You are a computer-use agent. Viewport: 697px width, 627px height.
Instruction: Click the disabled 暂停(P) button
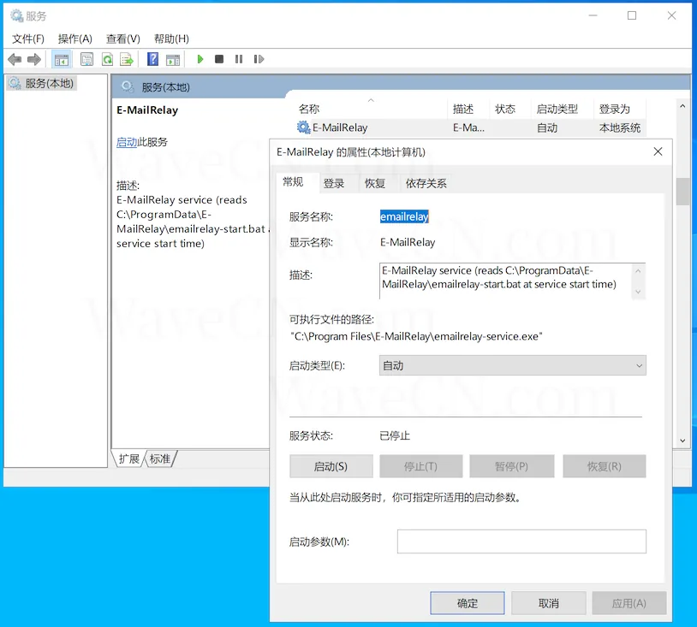tap(512, 466)
